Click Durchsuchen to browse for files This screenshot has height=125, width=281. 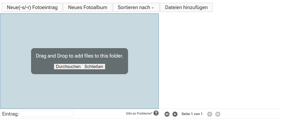tap(68, 67)
